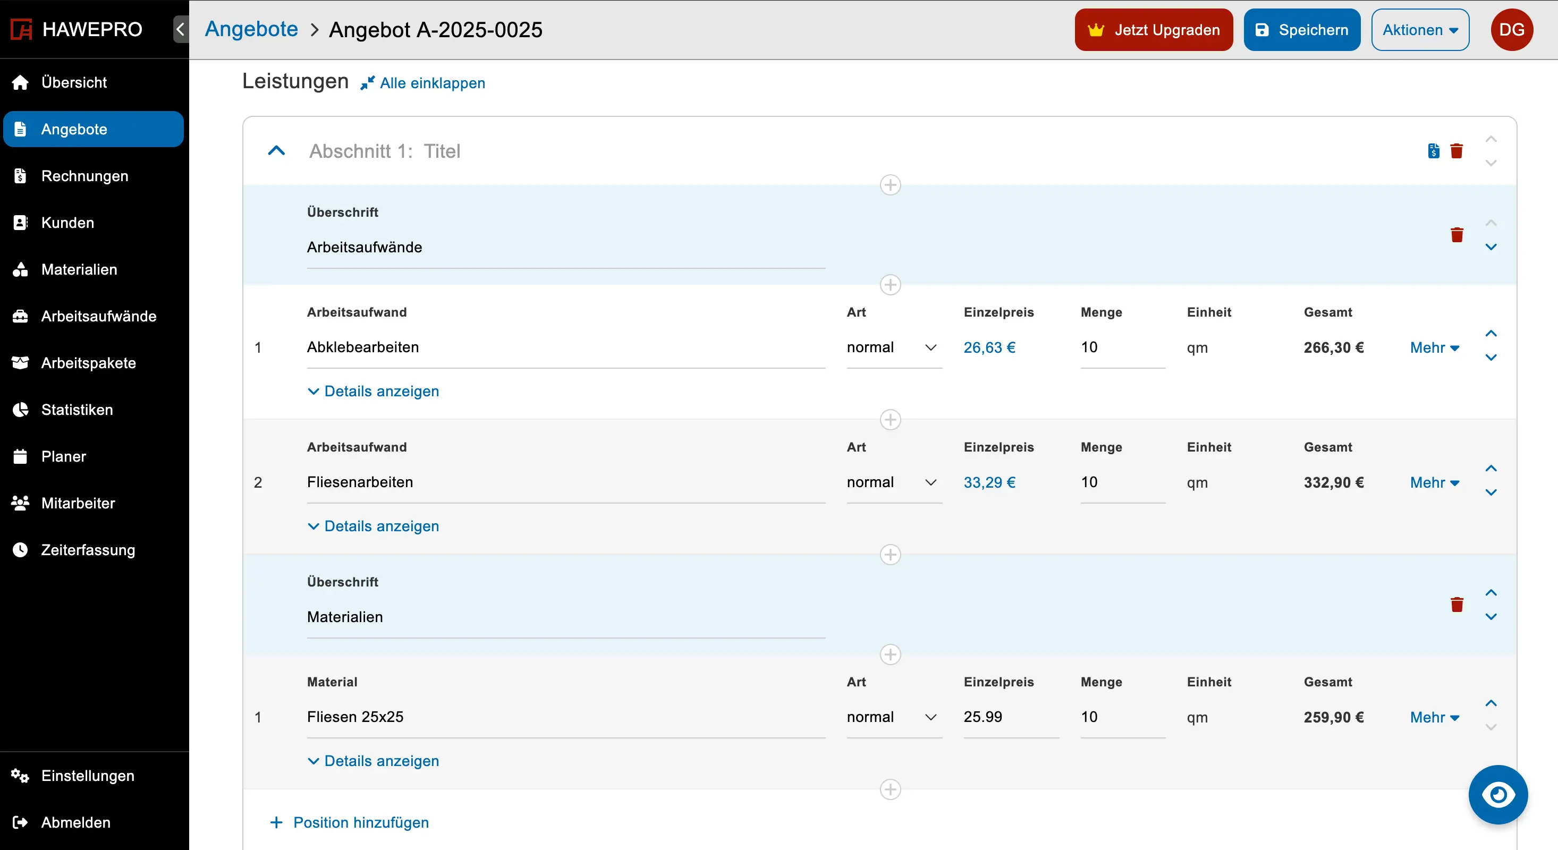Expand Details anzeigen for Fliesenarbeiten

coord(373,526)
